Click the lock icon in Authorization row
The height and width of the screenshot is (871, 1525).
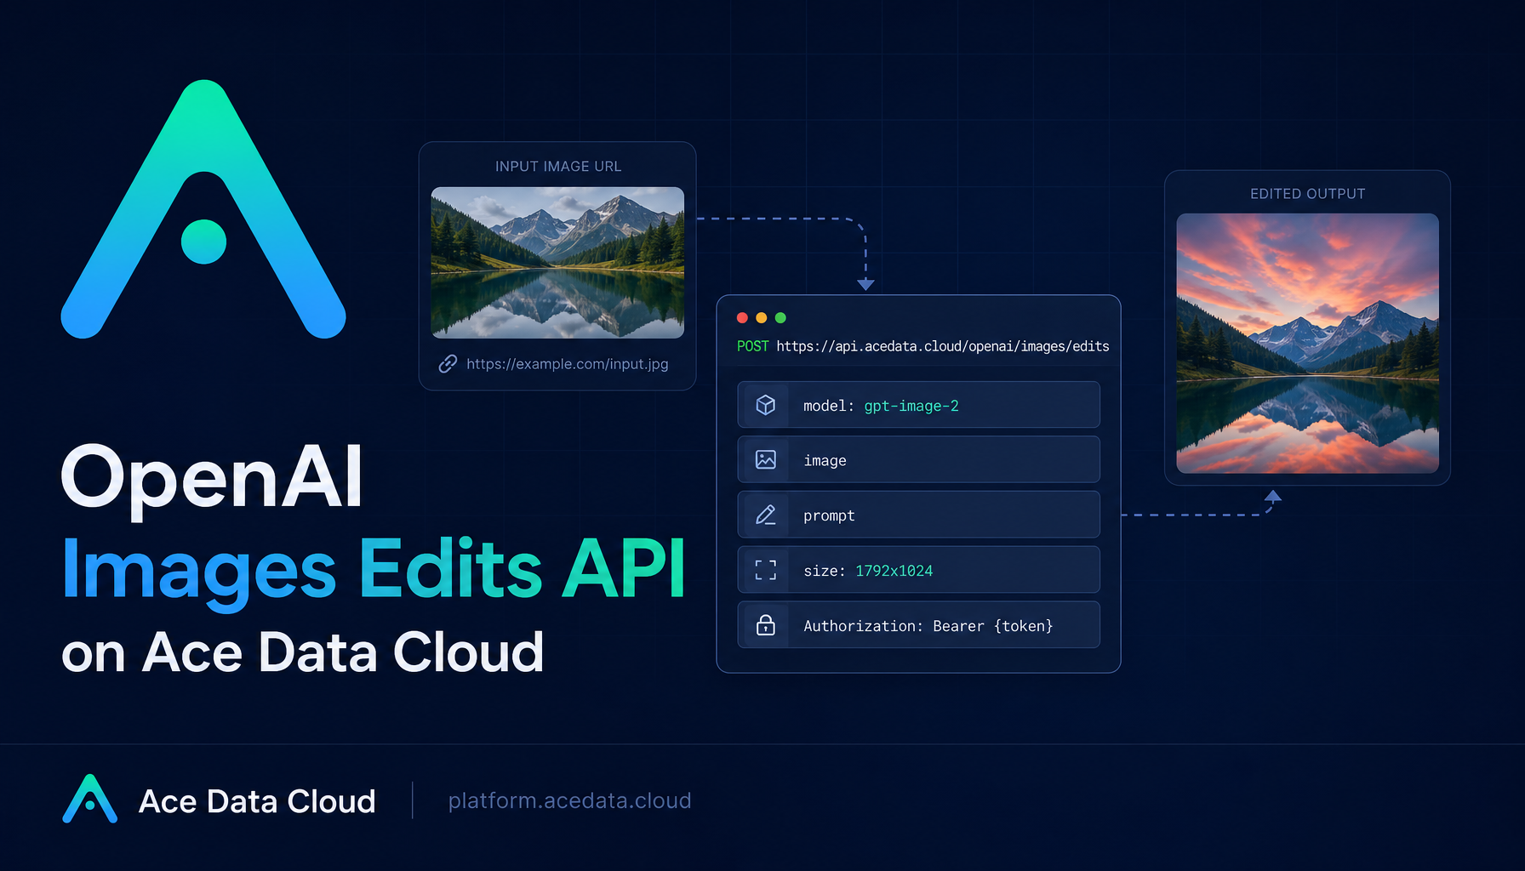pos(766,625)
